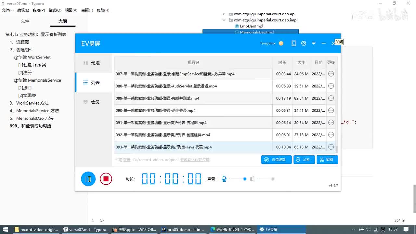Click the user avatar next to fengunix
This screenshot has width=416, height=234.
click(x=281, y=43)
